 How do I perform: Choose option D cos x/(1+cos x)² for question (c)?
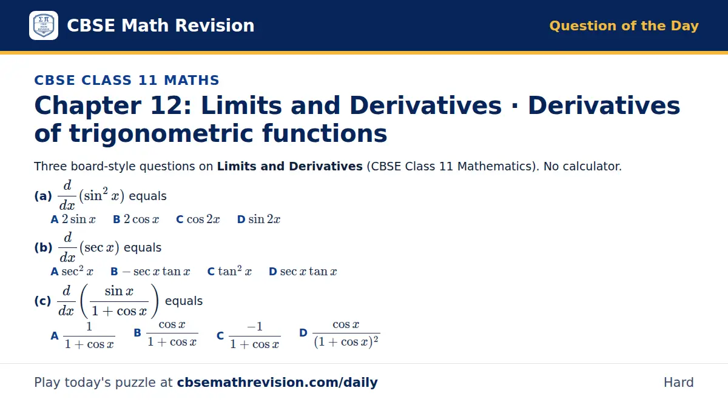tap(340, 334)
